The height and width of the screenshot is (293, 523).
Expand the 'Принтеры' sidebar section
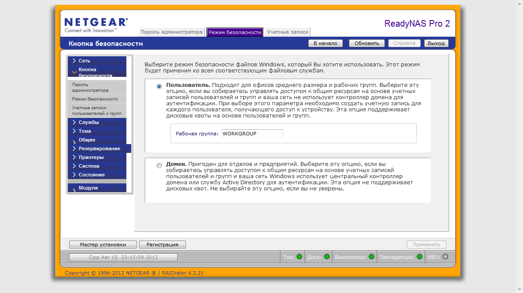tap(97, 157)
